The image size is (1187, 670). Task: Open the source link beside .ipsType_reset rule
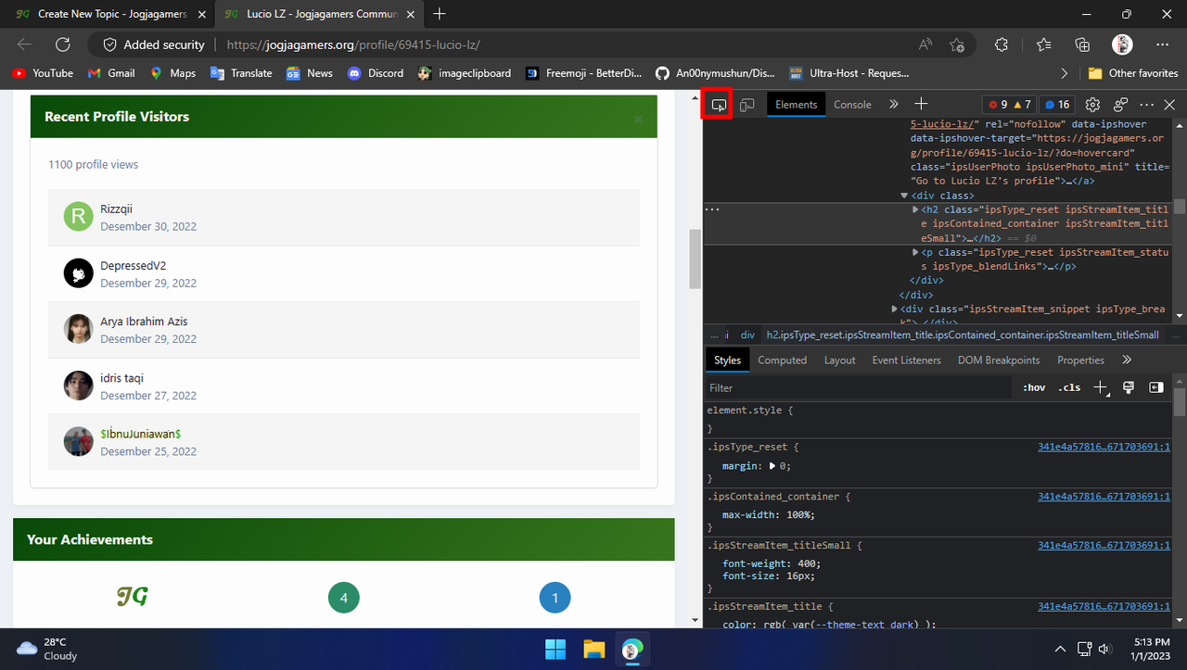[x=1104, y=447]
